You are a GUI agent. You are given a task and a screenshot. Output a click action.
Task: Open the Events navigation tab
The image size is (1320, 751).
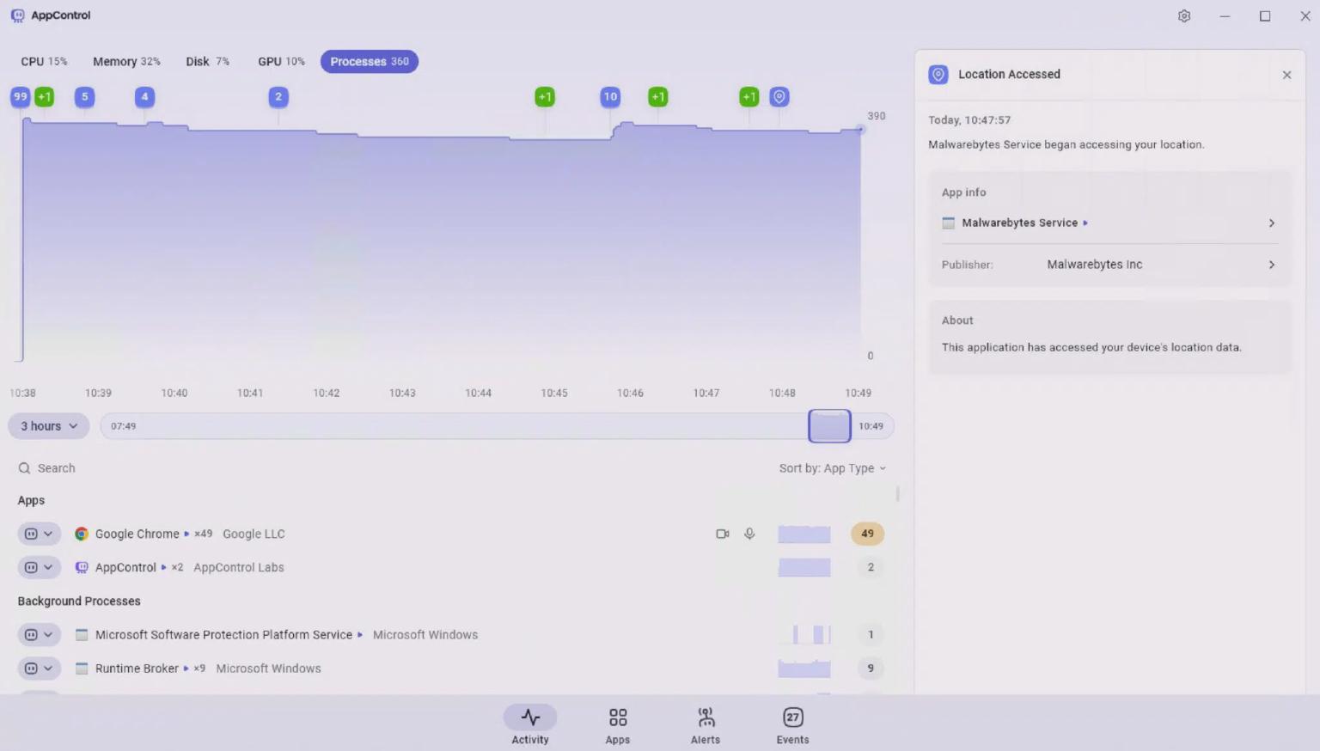click(792, 725)
